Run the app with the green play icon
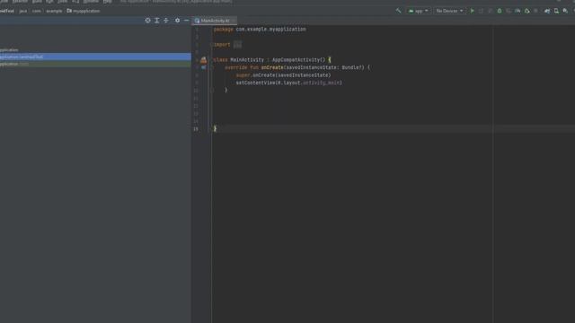 click(472, 11)
